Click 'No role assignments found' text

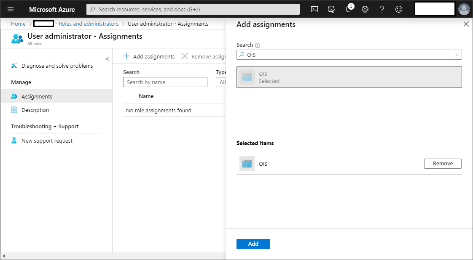(159, 111)
